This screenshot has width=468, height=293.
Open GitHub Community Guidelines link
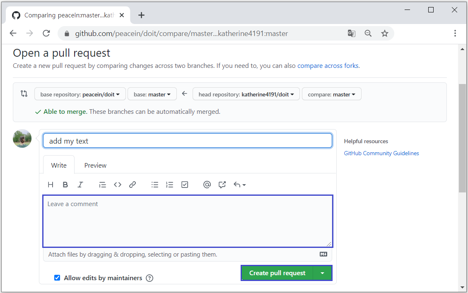pyautogui.click(x=381, y=153)
